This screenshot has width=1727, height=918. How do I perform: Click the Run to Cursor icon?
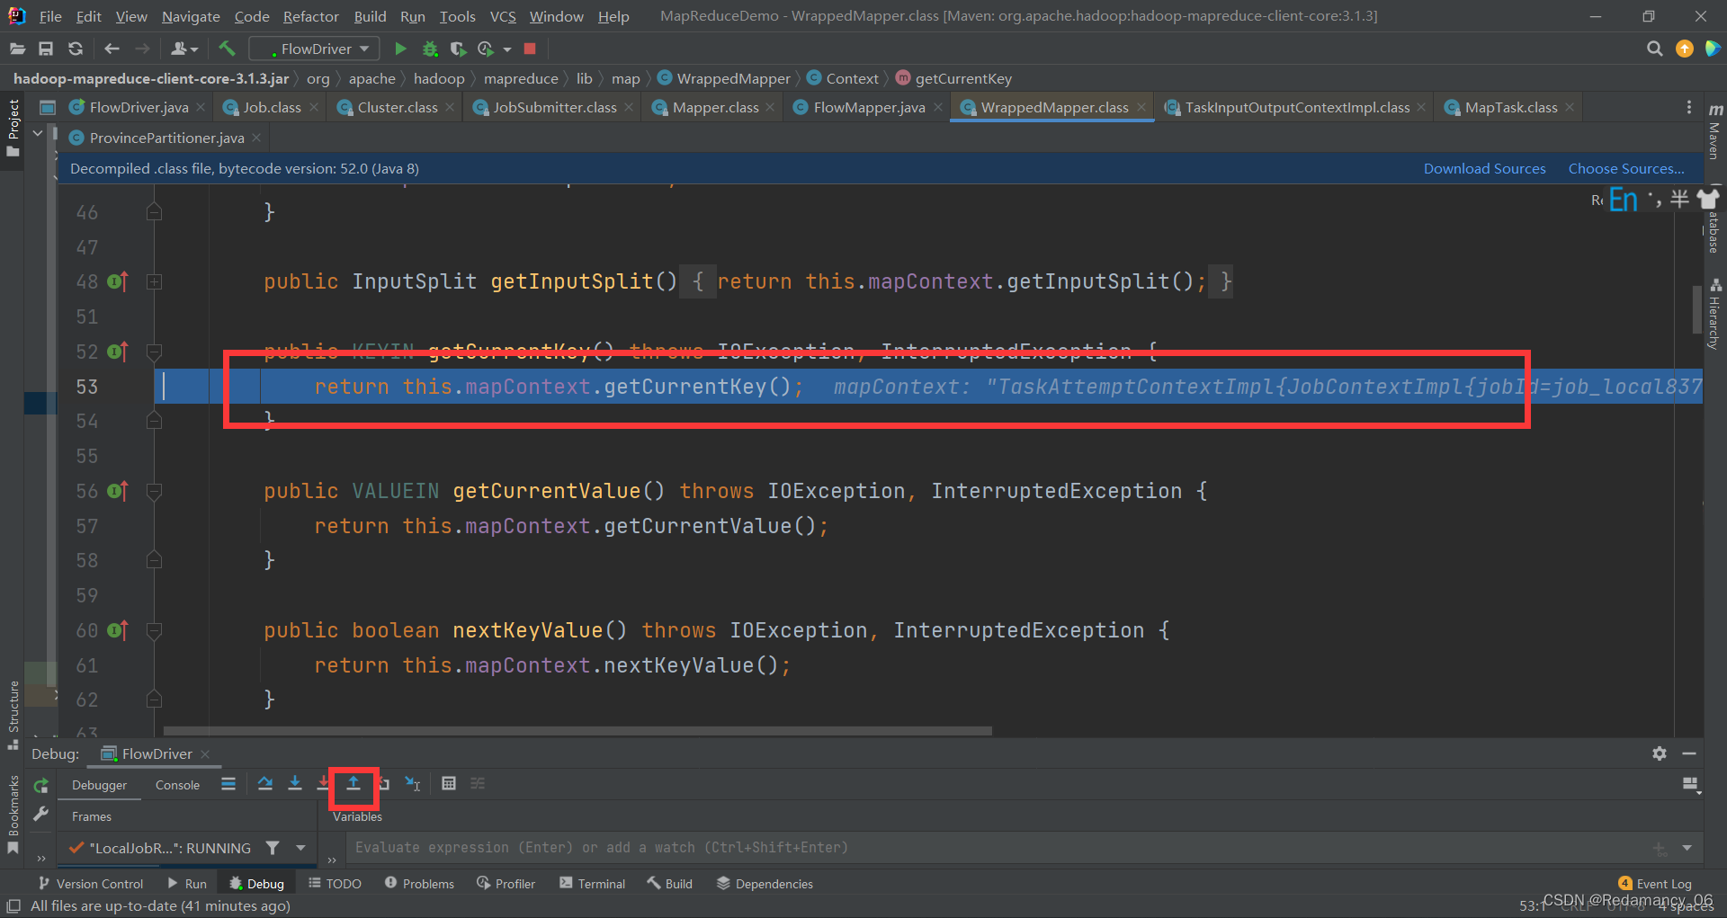413,783
